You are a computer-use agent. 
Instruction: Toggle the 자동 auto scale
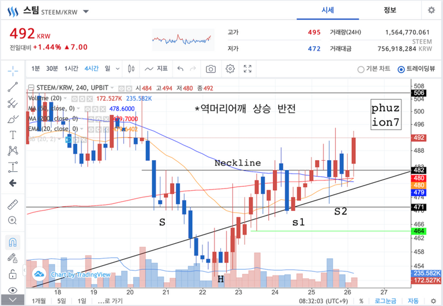[x=413, y=301]
